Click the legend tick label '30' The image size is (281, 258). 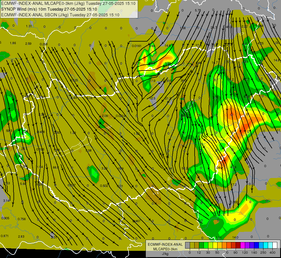(x=208, y=253)
